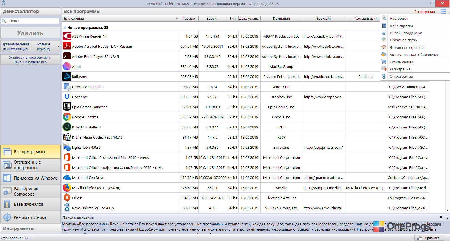450x241 pixels.
Task: Sort by the 'Версия' column header
Action: tap(212, 19)
